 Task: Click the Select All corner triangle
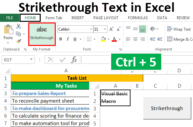click(x=7, y=71)
